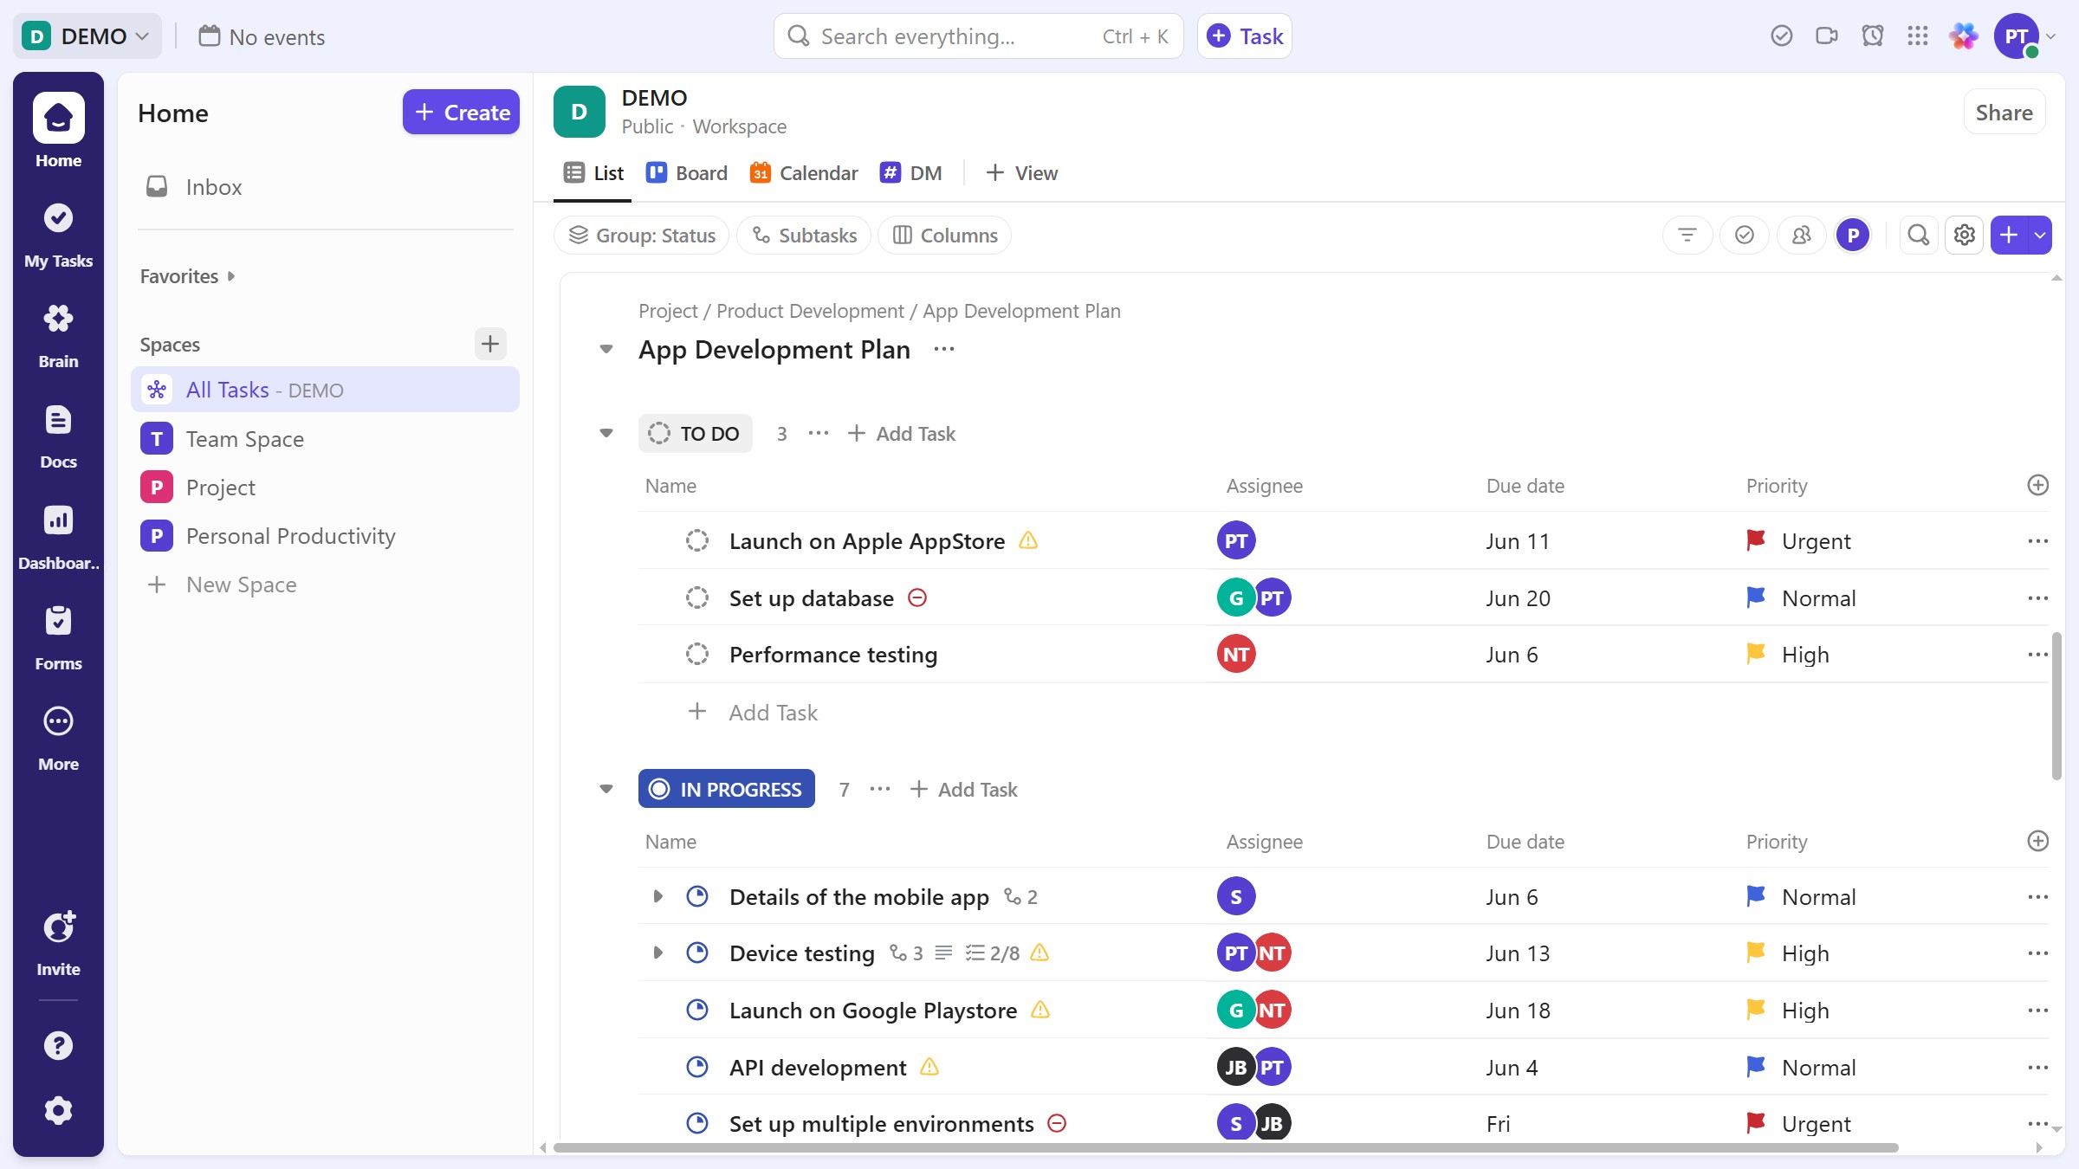
Task: Open filter options in the list toolbar
Action: pos(1687,235)
